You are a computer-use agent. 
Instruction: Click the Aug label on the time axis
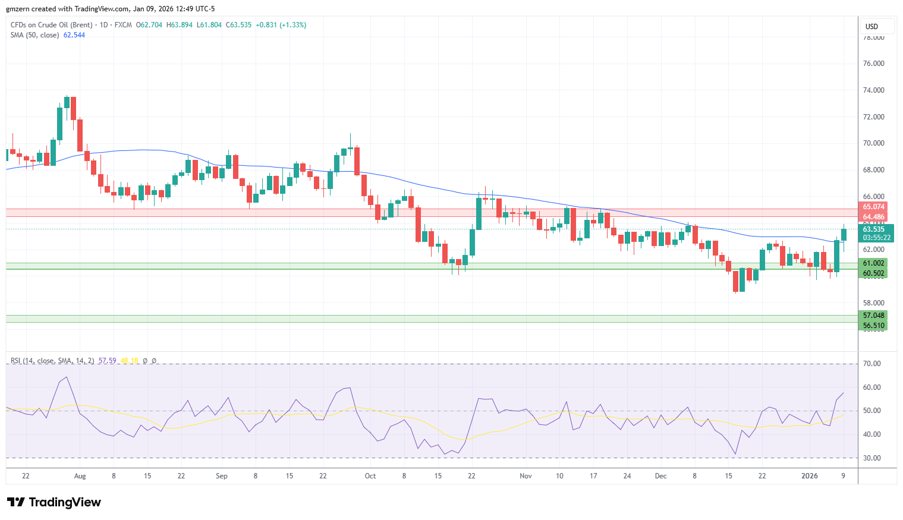80,476
